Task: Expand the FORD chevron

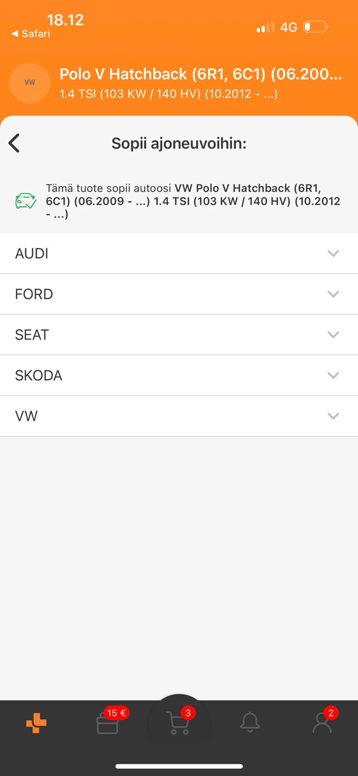Action: coord(333,294)
